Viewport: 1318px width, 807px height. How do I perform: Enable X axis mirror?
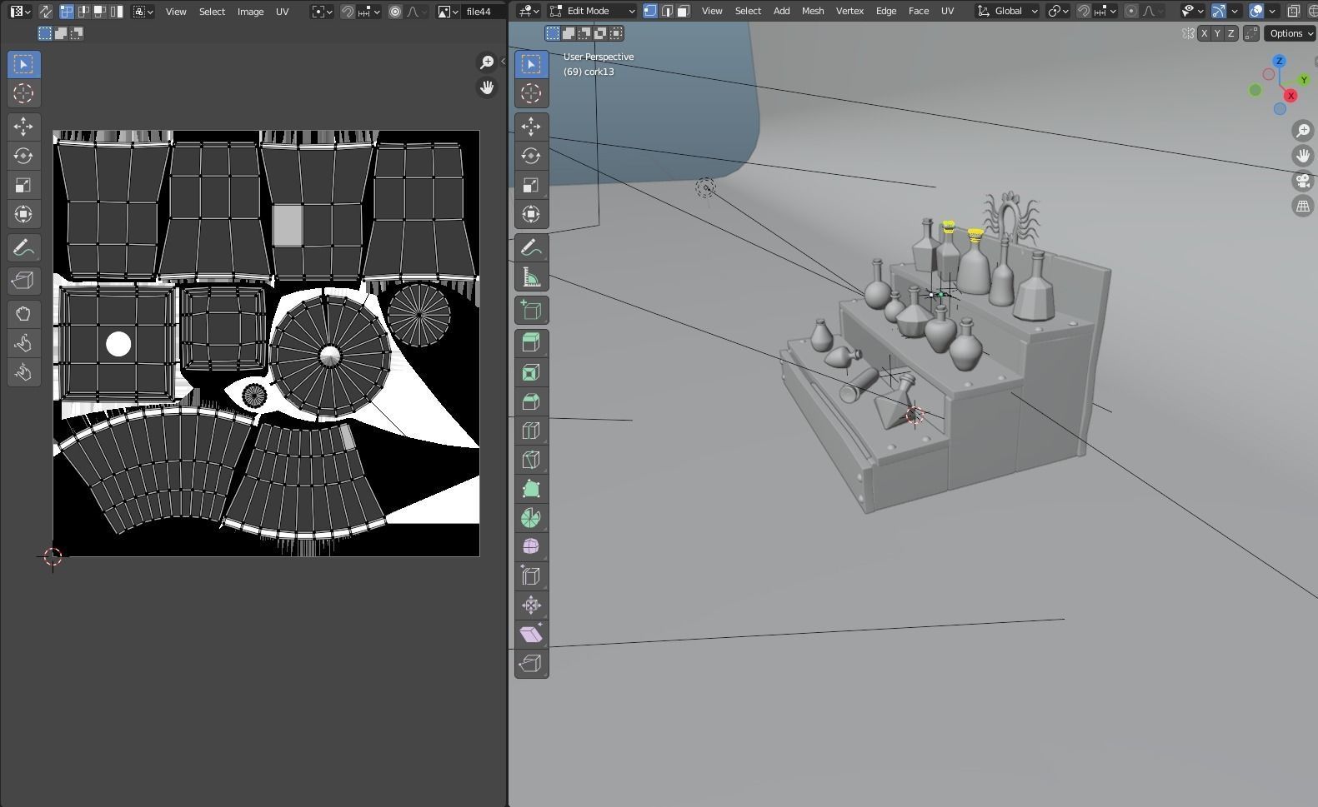pyautogui.click(x=1204, y=33)
